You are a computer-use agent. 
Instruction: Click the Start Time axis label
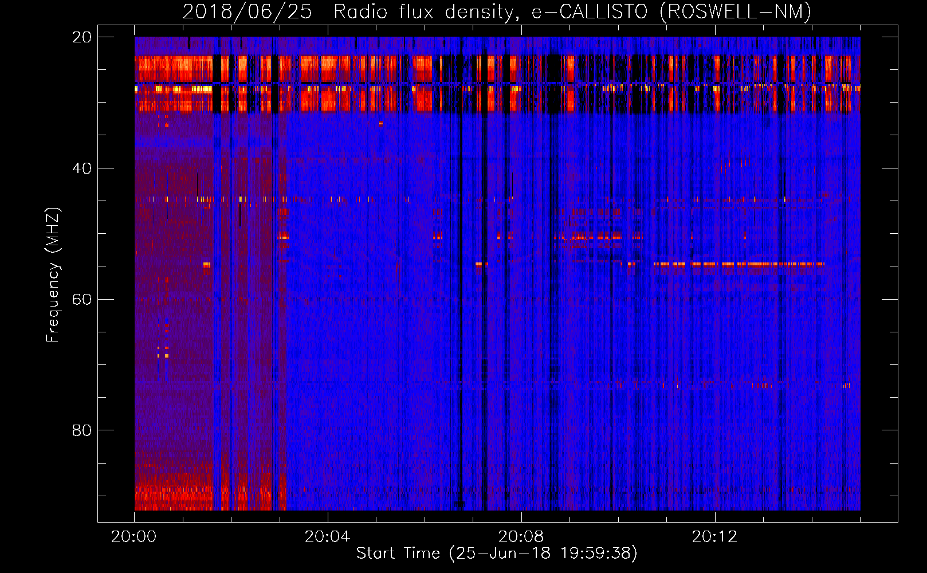pos(497,554)
